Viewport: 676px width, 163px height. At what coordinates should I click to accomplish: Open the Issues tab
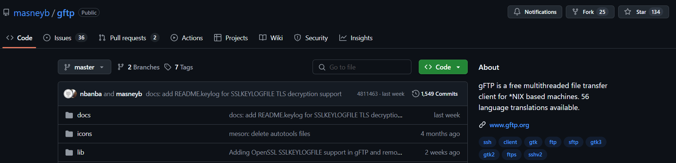(65, 38)
